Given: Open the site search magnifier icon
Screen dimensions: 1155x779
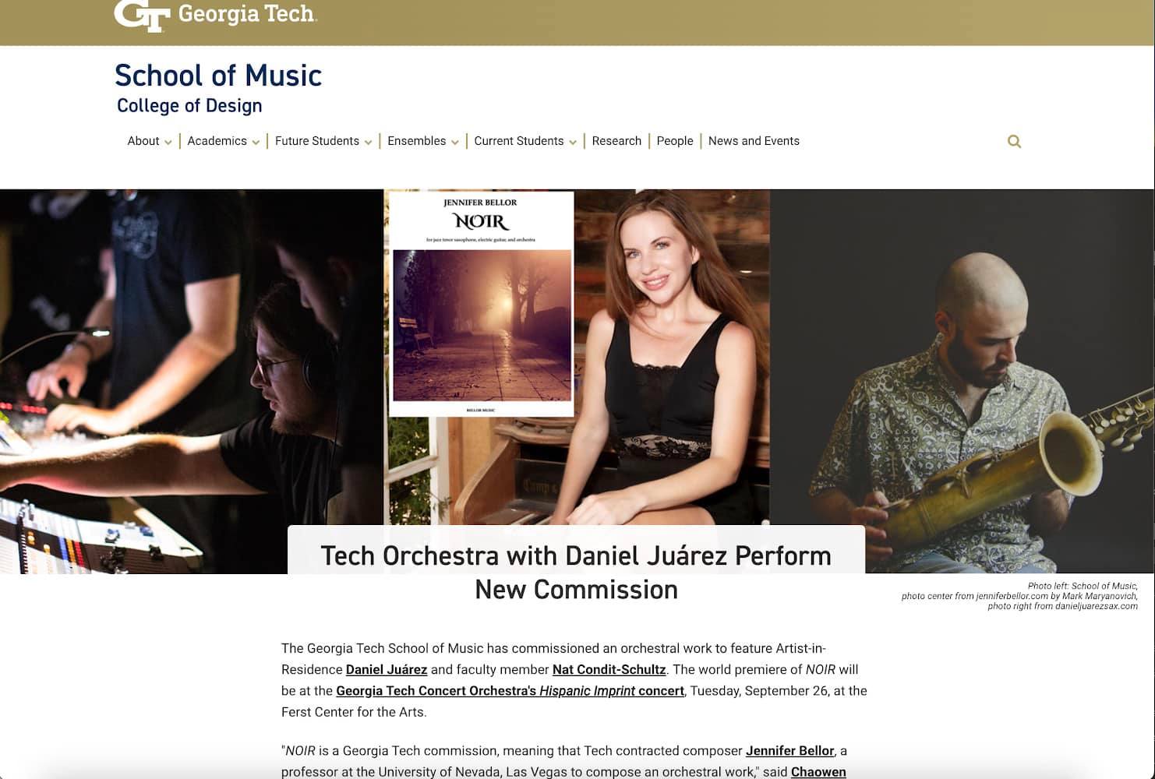Looking at the screenshot, I should [x=1014, y=141].
